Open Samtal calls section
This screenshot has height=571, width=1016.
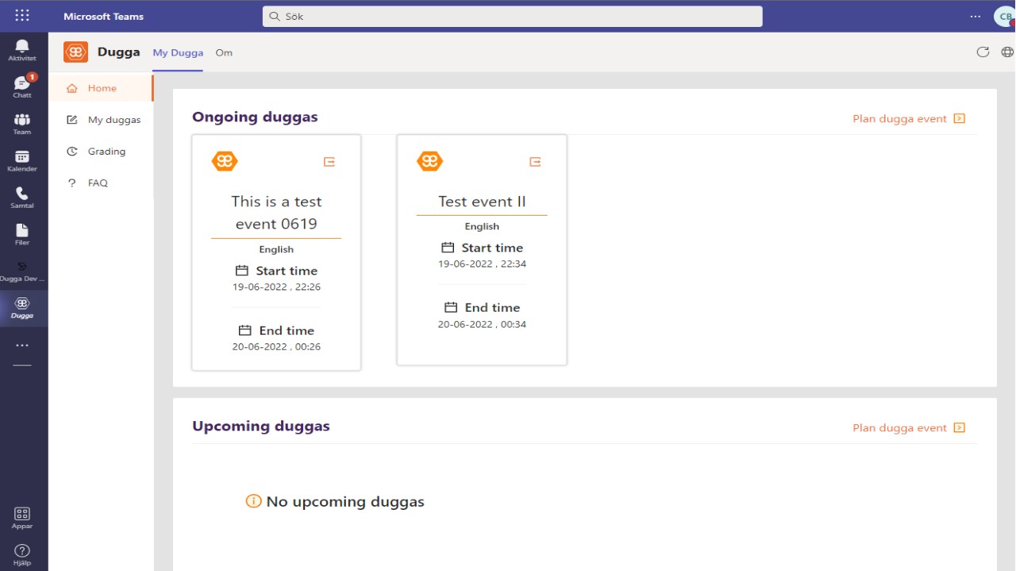22,197
